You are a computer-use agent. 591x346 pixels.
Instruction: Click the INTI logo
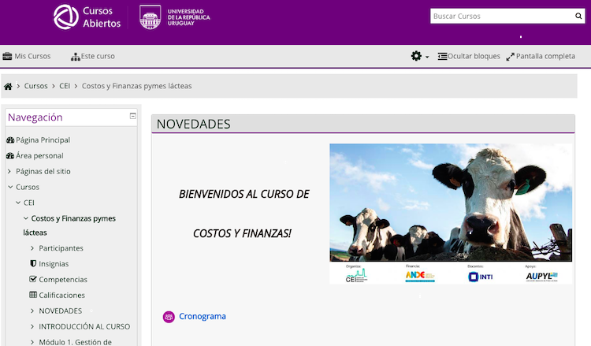(x=480, y=277)
